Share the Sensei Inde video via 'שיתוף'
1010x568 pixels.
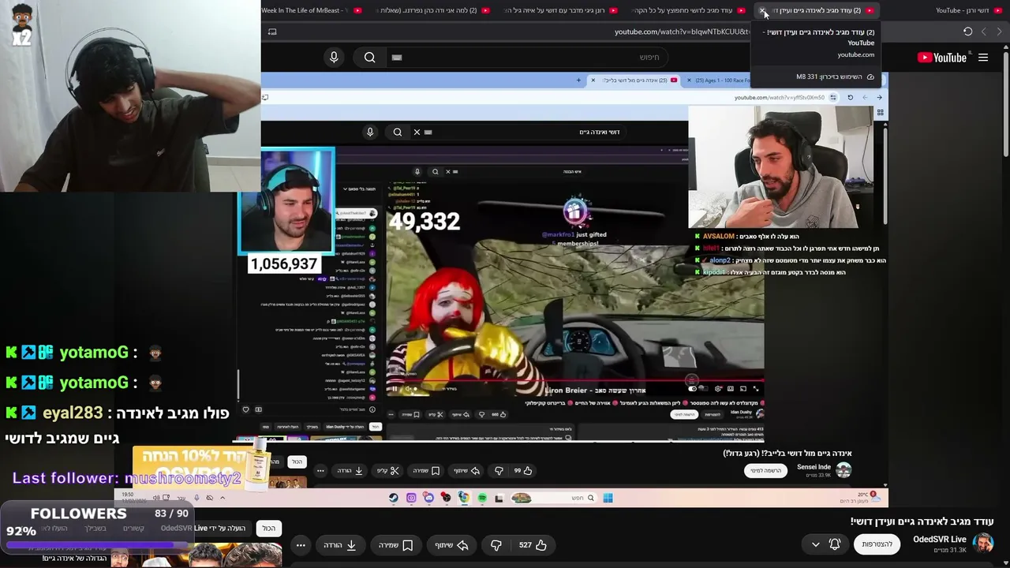coord(466,470)
